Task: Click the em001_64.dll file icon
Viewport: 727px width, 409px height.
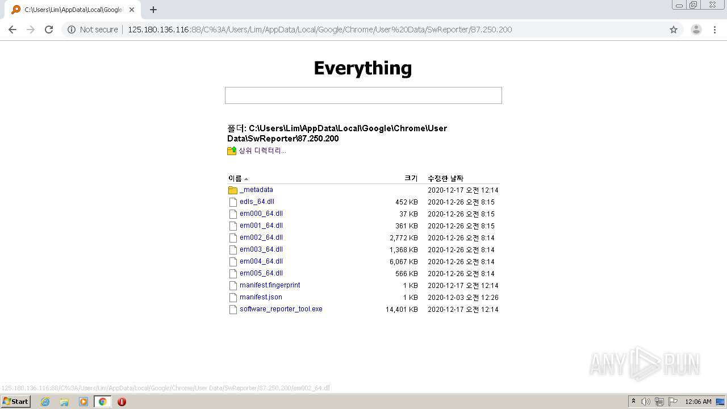Action: point(233,226)
